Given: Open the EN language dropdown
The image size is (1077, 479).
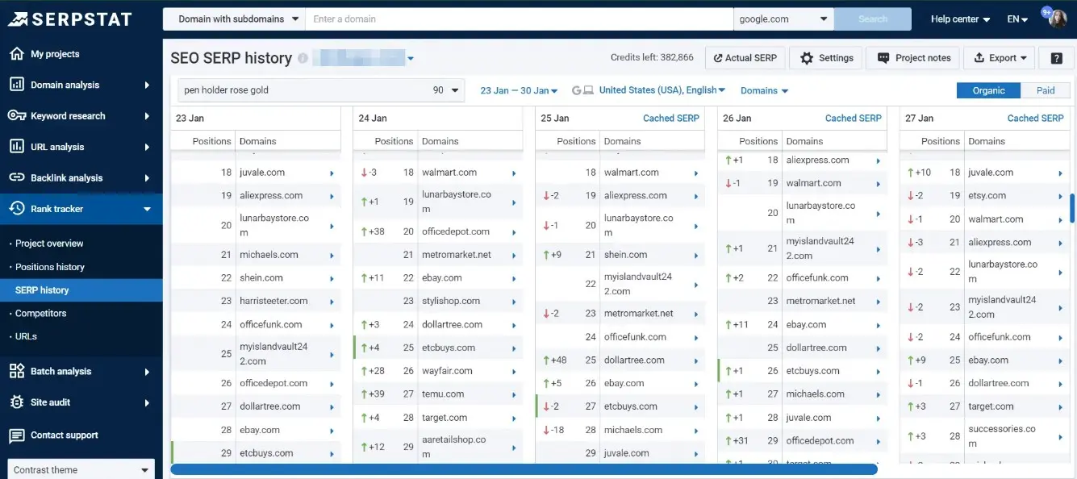Looking at the screenshot, I should [1017, 19].
